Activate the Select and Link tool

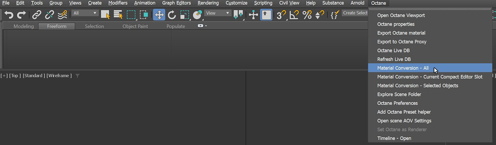coord(37,15)
